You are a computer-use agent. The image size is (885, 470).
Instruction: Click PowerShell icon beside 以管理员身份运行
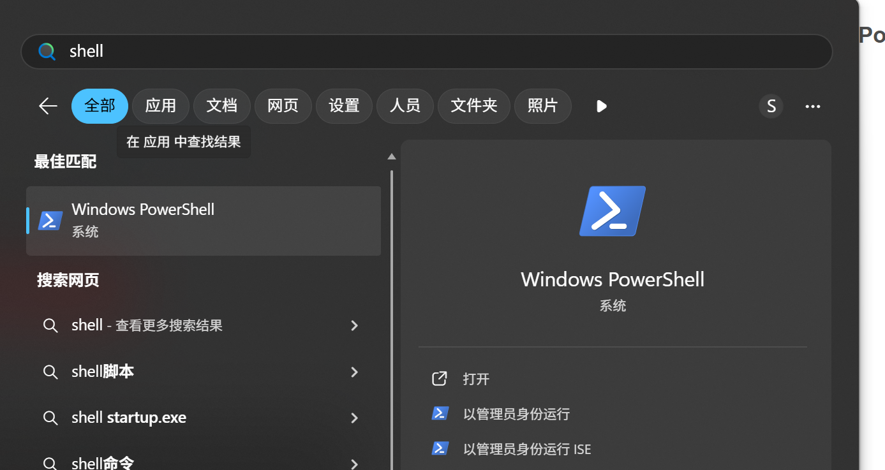coord(440,413)
